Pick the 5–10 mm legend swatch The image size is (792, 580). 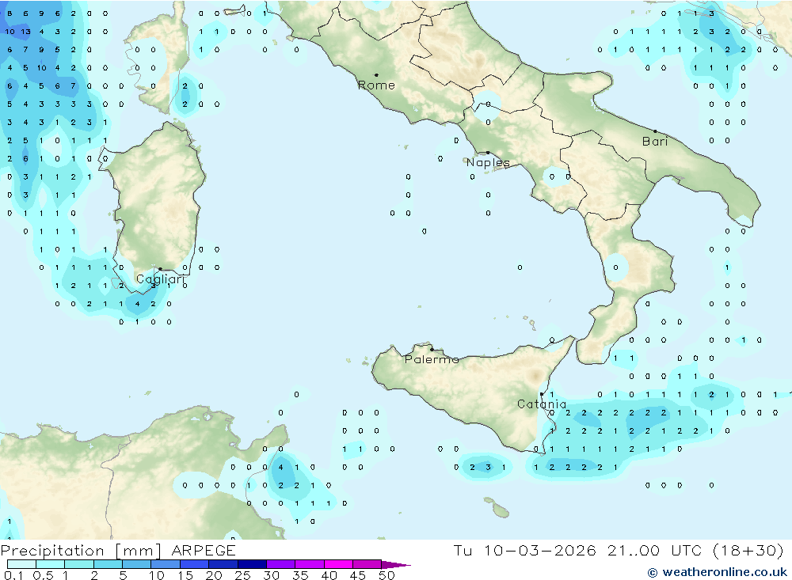pyautogui.click(x=137, y=564)
